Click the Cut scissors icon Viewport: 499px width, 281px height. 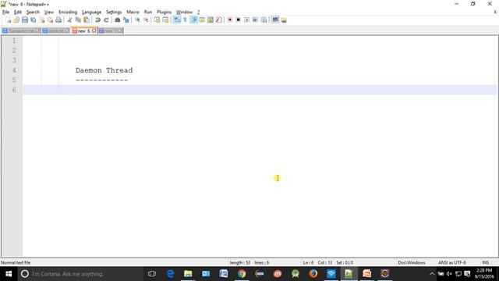[x=69, y=20]
